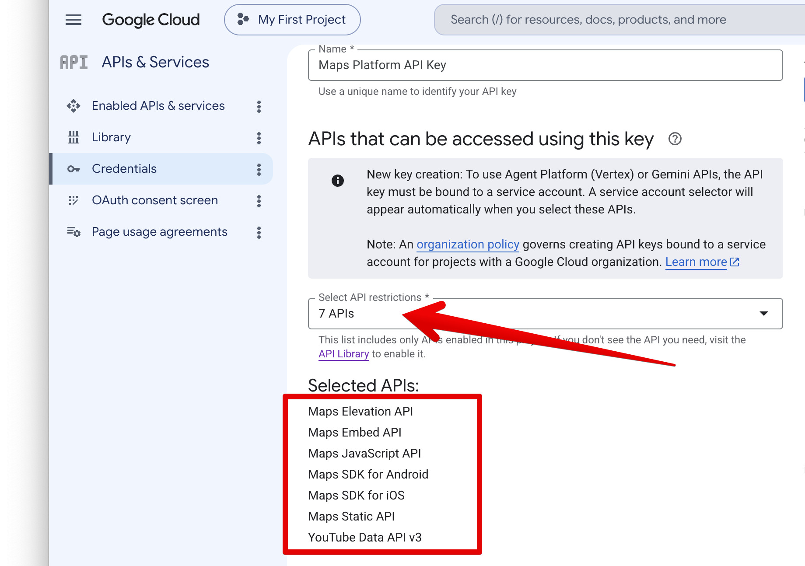805x566 pixels.
Task: Click the Credentials key icon
Action: (73, 169)
